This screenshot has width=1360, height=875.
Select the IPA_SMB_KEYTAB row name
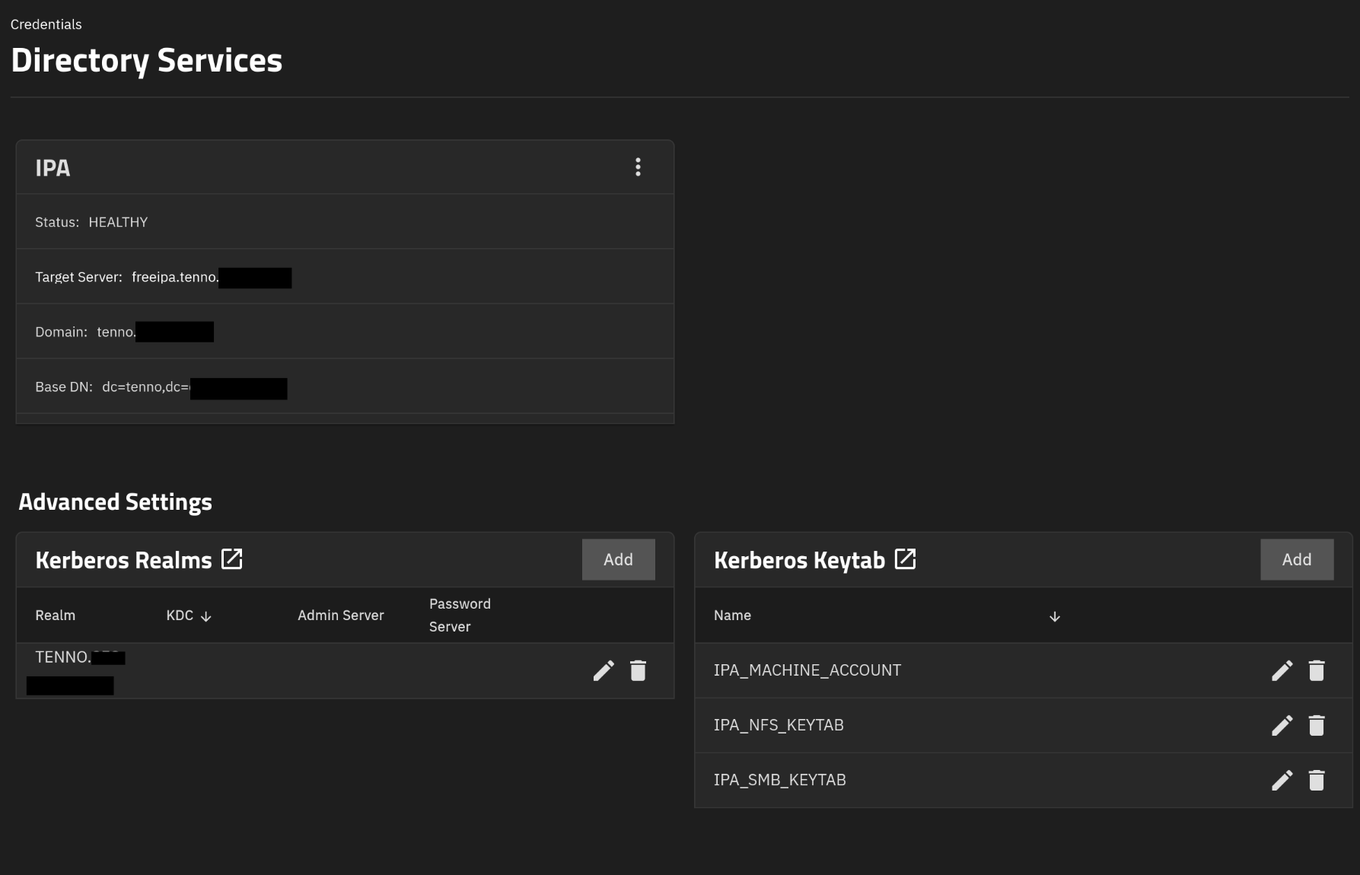(779, 780)
